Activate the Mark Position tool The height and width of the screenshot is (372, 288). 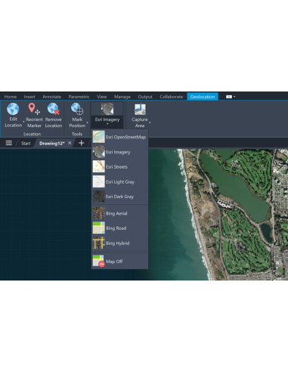pos(77,115)
